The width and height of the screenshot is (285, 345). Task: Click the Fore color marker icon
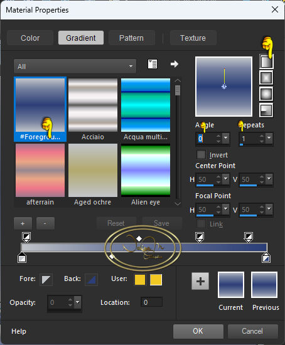click(46, 280)
